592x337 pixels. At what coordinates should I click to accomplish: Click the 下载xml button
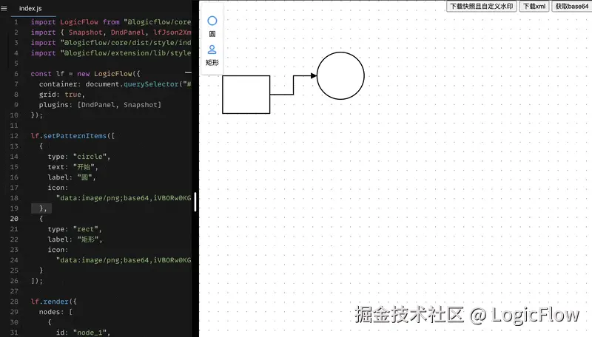(534, 7)
